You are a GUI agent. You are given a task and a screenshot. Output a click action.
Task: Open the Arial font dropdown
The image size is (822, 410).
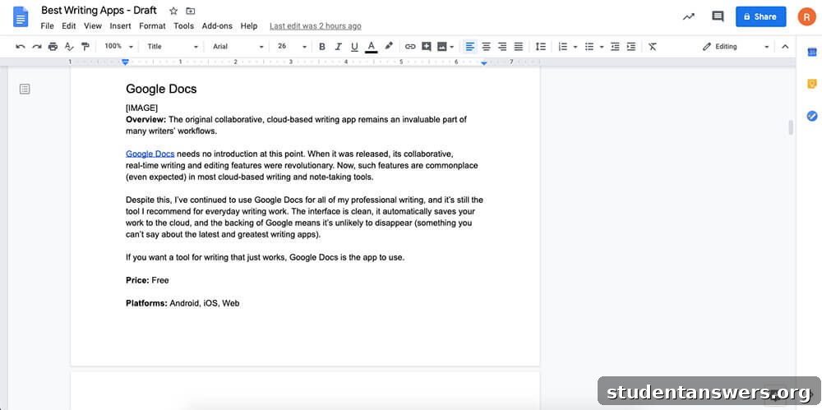[238, 47]
